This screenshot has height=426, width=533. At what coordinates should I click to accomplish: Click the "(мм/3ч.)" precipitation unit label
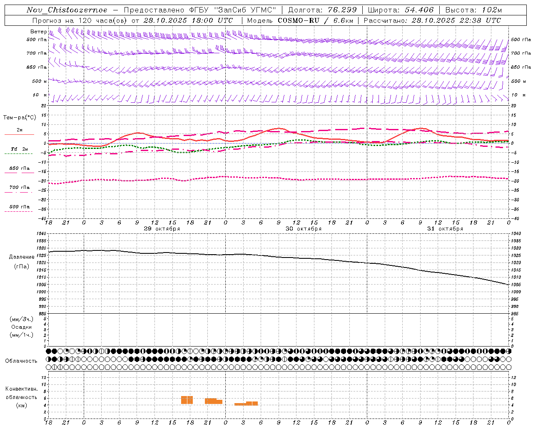22,319
